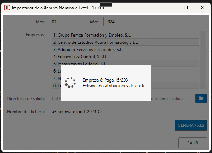The width and height of the screenshot is (212, 153).
Task: Click 'Empresa 8: Paga 15/203' progress text
Action: click(x=105, y=80)
